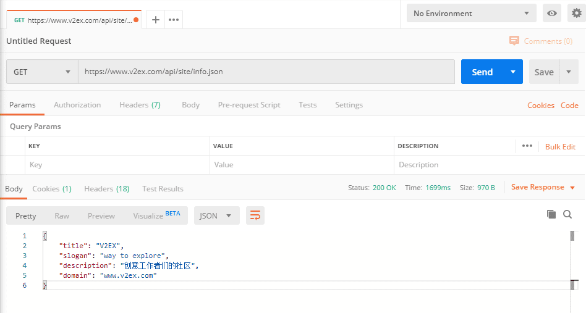586x313 pixels.
Task: Click the KEY column header
Action: tap(34, 146)
